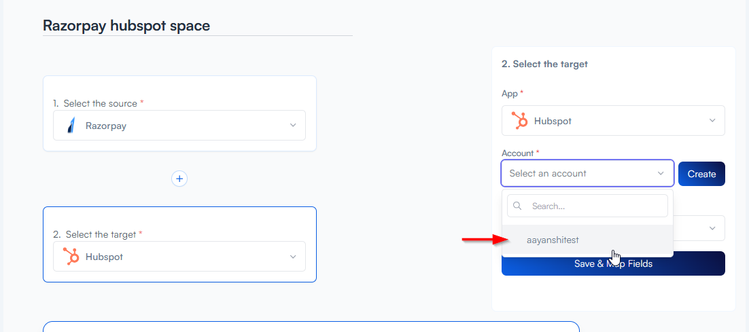Choose the aayanshitest account option

click(x=553, y=240)
